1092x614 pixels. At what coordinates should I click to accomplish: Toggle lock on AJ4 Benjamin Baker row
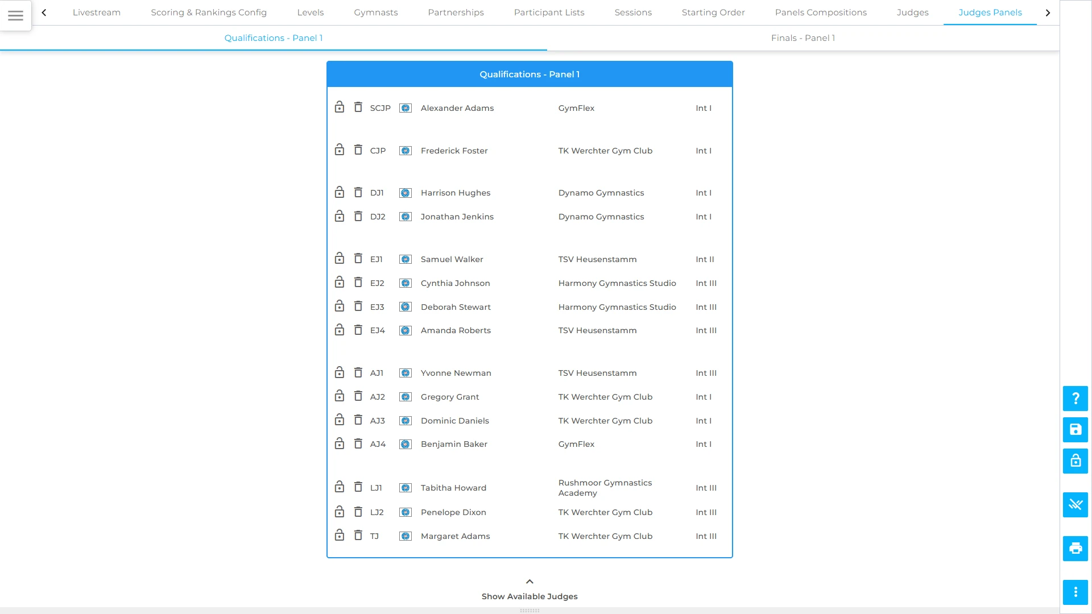340,443
